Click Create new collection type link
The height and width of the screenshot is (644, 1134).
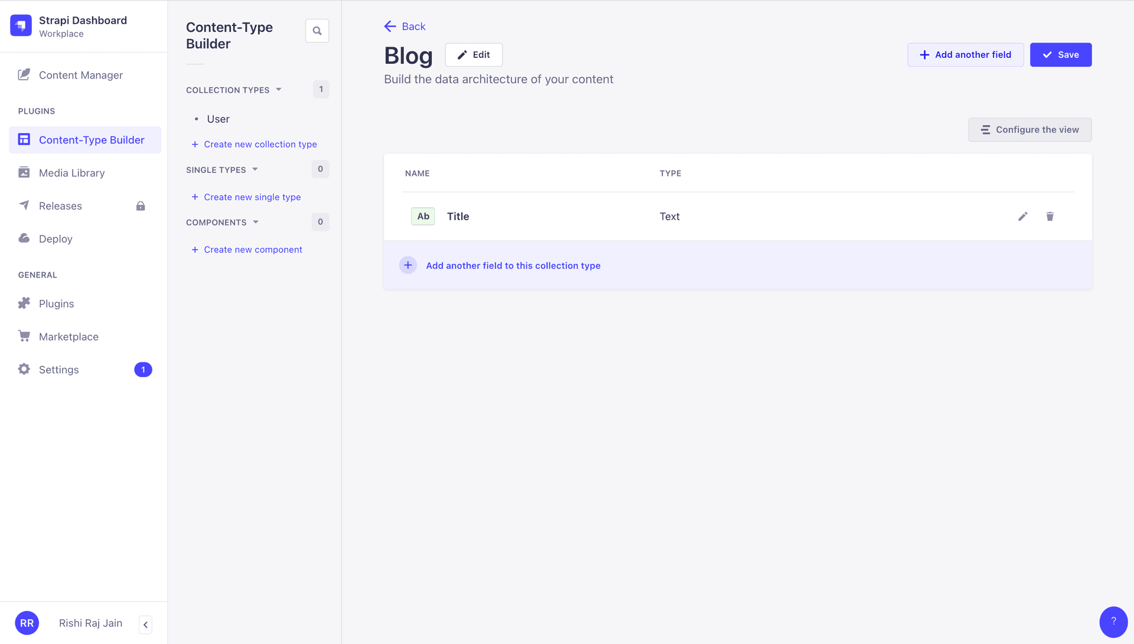coord(260,145)
